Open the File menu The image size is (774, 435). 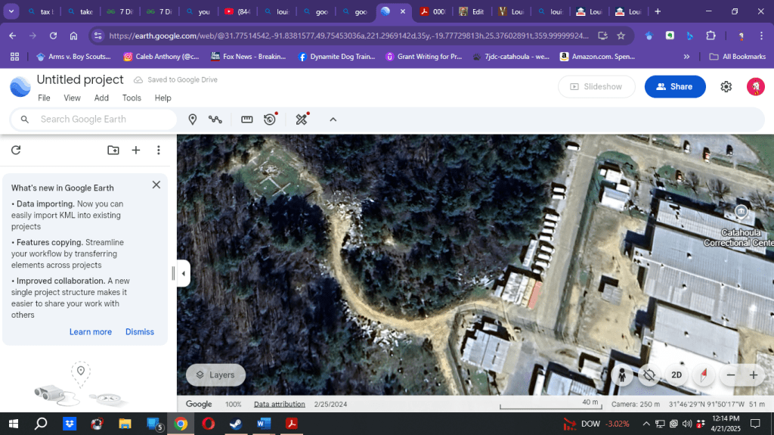44,98
